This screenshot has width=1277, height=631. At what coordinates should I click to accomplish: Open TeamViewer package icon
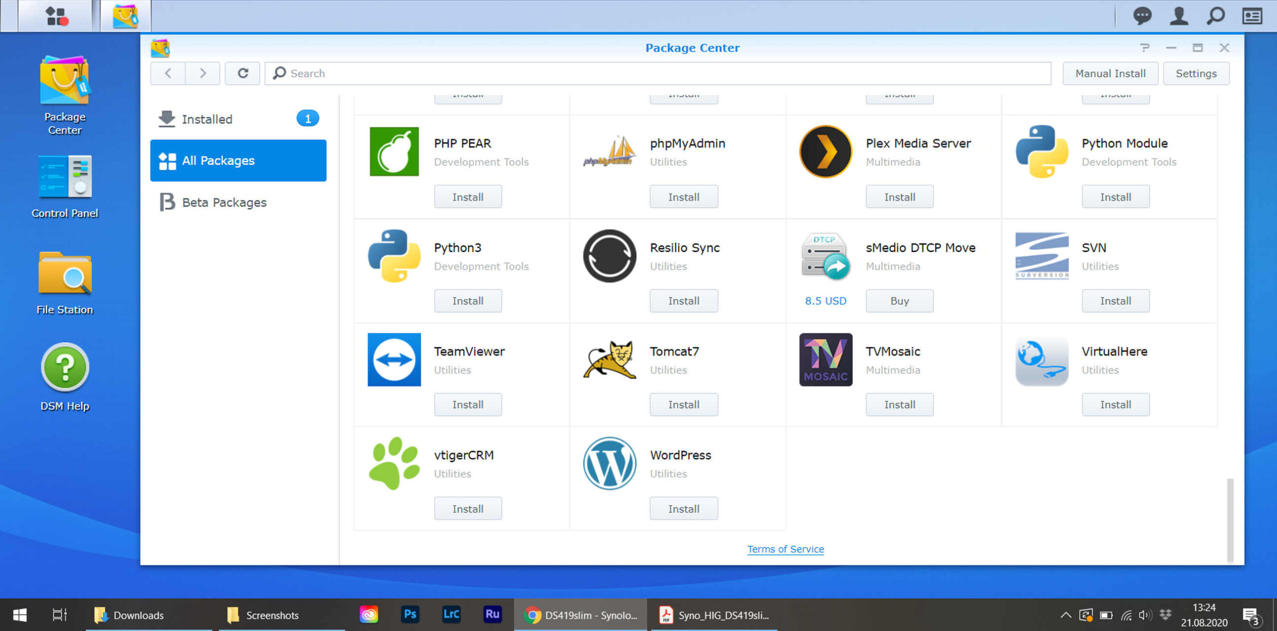(x=394, y=360)
